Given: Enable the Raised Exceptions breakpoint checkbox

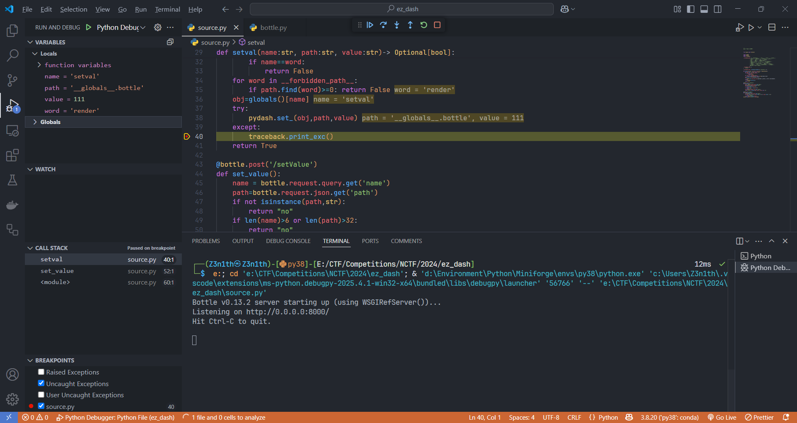Looking at the screenshot, I should tap(41, 372).
